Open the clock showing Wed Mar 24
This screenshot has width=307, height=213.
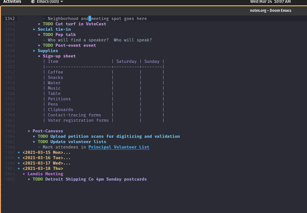pyautogui.click(x=270, y=2)
